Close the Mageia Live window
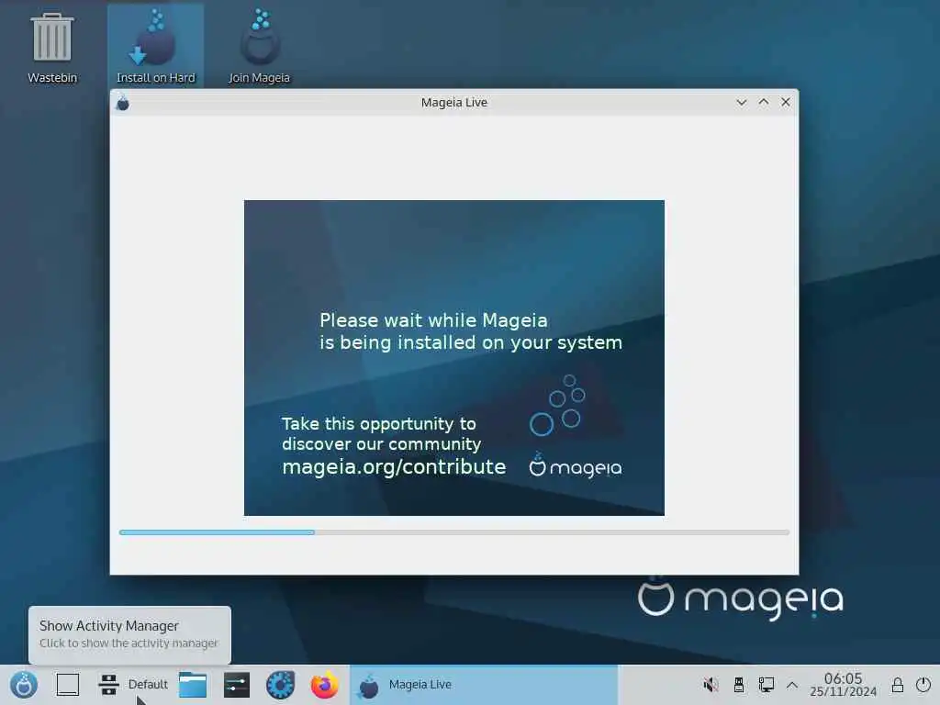Viewport: 940px width, 705px height. point(786,103)
